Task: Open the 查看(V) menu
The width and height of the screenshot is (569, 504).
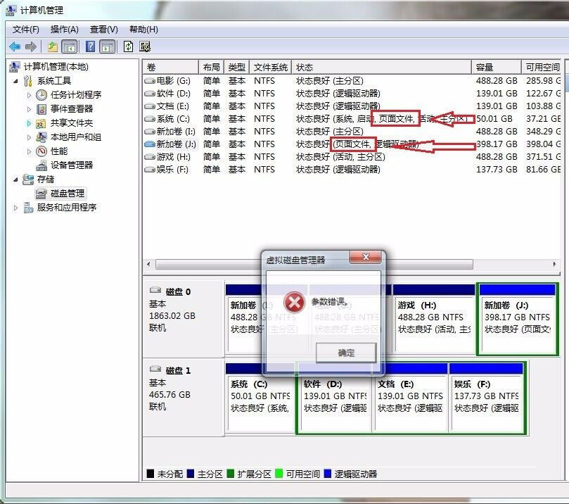Action: pos(104,30)
